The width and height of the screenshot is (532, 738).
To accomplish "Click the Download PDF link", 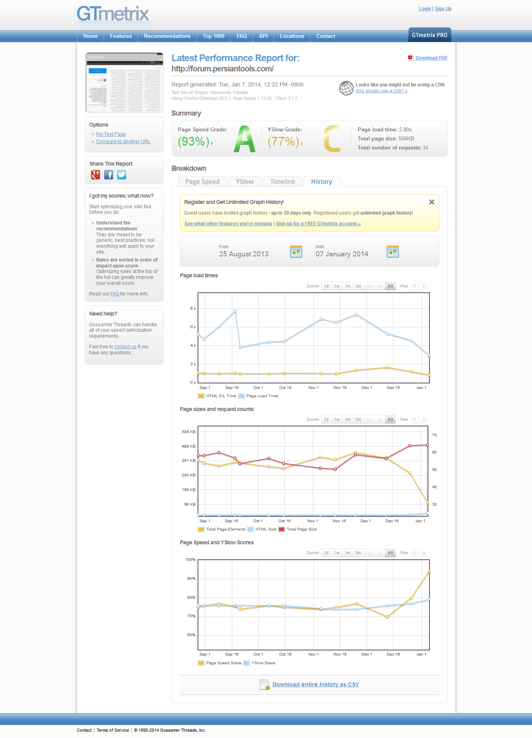I will [431, 58].
